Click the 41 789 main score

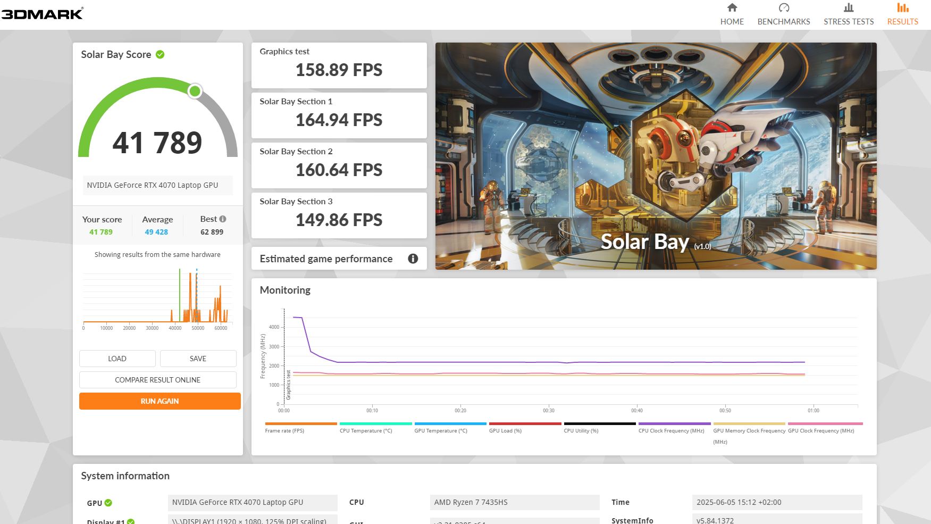157,143
